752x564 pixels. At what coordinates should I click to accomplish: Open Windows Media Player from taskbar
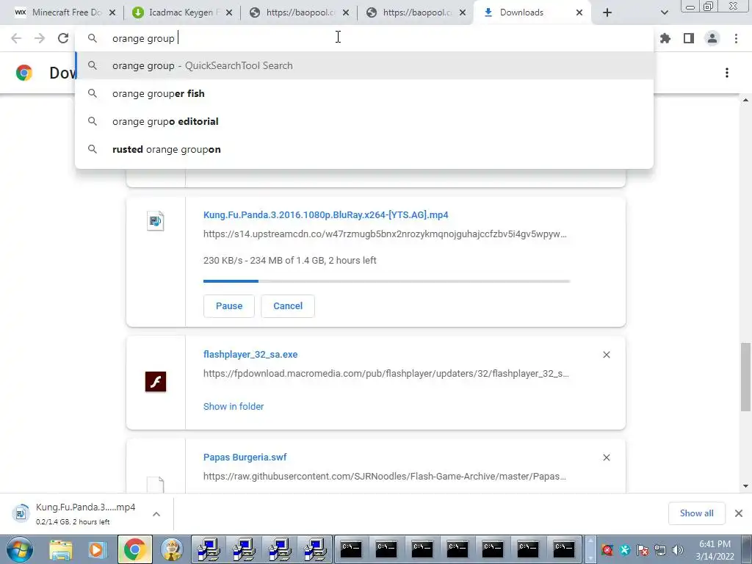pyautogui.click(x=96, y=549)
